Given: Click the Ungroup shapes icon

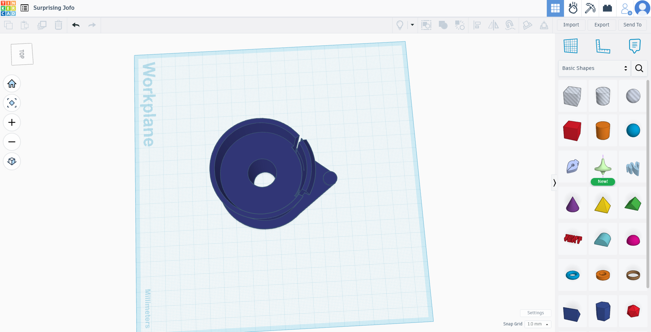Looking at the screenshot, I should (x=460, y=25).
